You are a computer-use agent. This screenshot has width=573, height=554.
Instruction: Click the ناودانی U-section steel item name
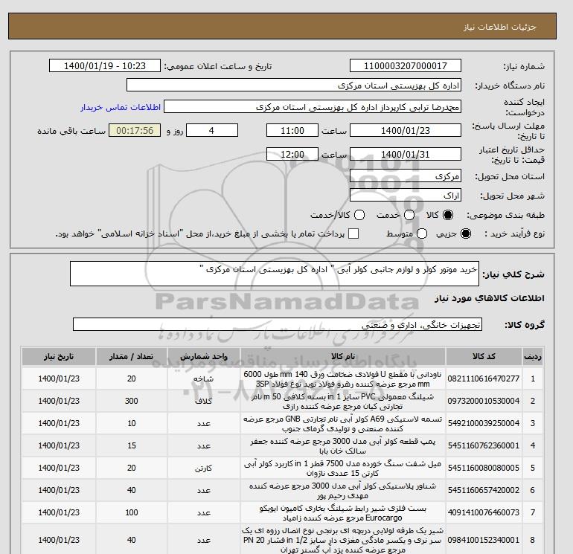[343, 379]
